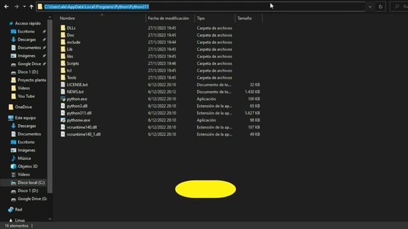The height and width of the screenshot is (229, 408).
Task: Open Música under Este equipo
Action: point(24,158)
